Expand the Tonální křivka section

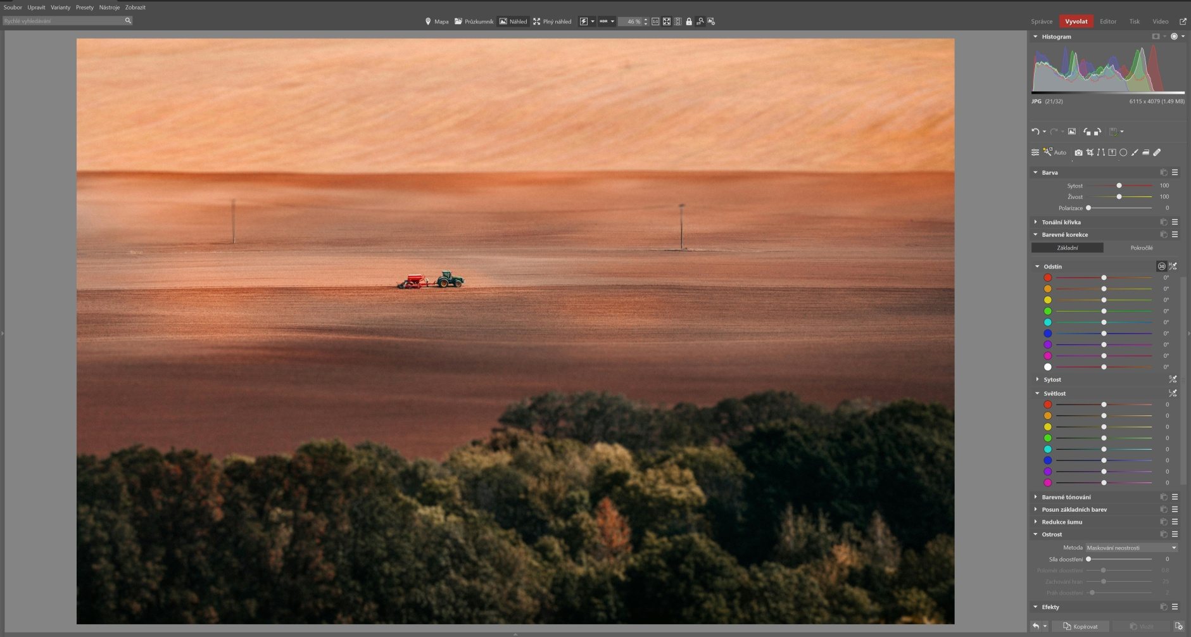pyautogui.click(x=1061, y=222)
